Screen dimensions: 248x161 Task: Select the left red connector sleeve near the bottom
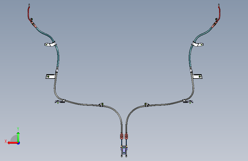(122, 136)
